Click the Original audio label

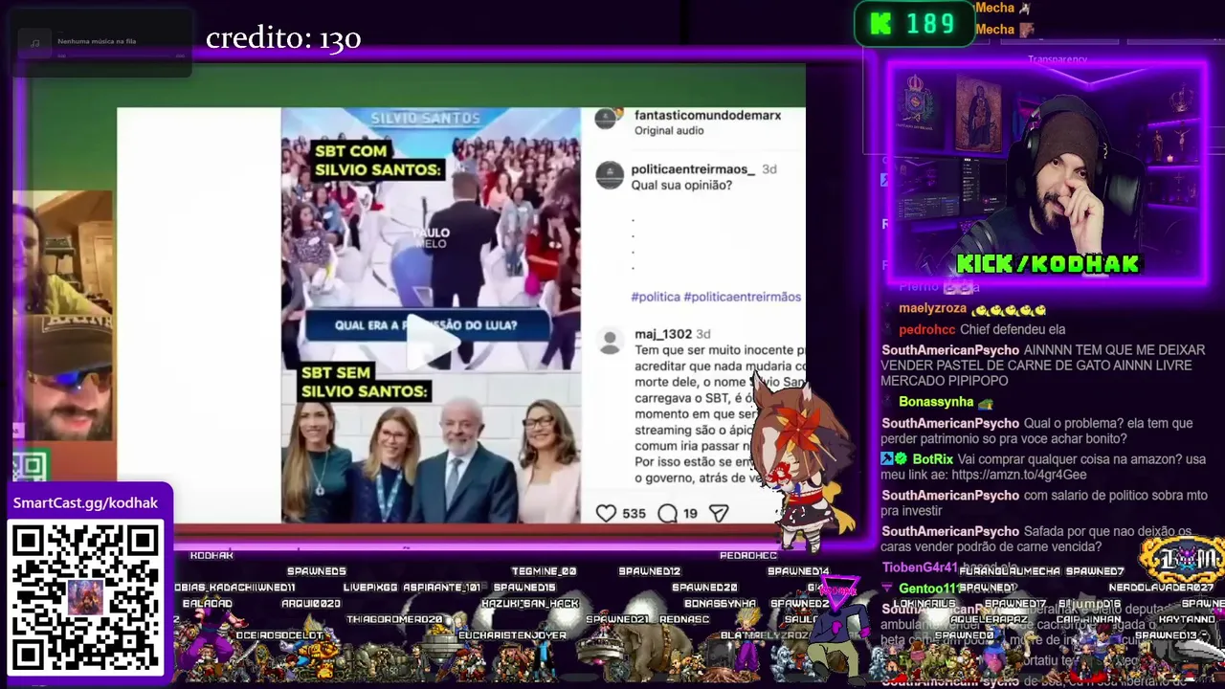(x=669, y=130)
